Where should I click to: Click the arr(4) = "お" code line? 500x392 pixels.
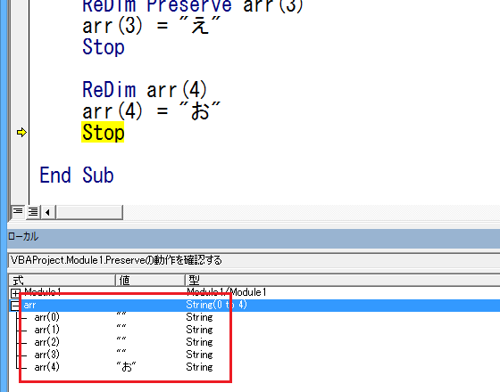tap(152, 110)
